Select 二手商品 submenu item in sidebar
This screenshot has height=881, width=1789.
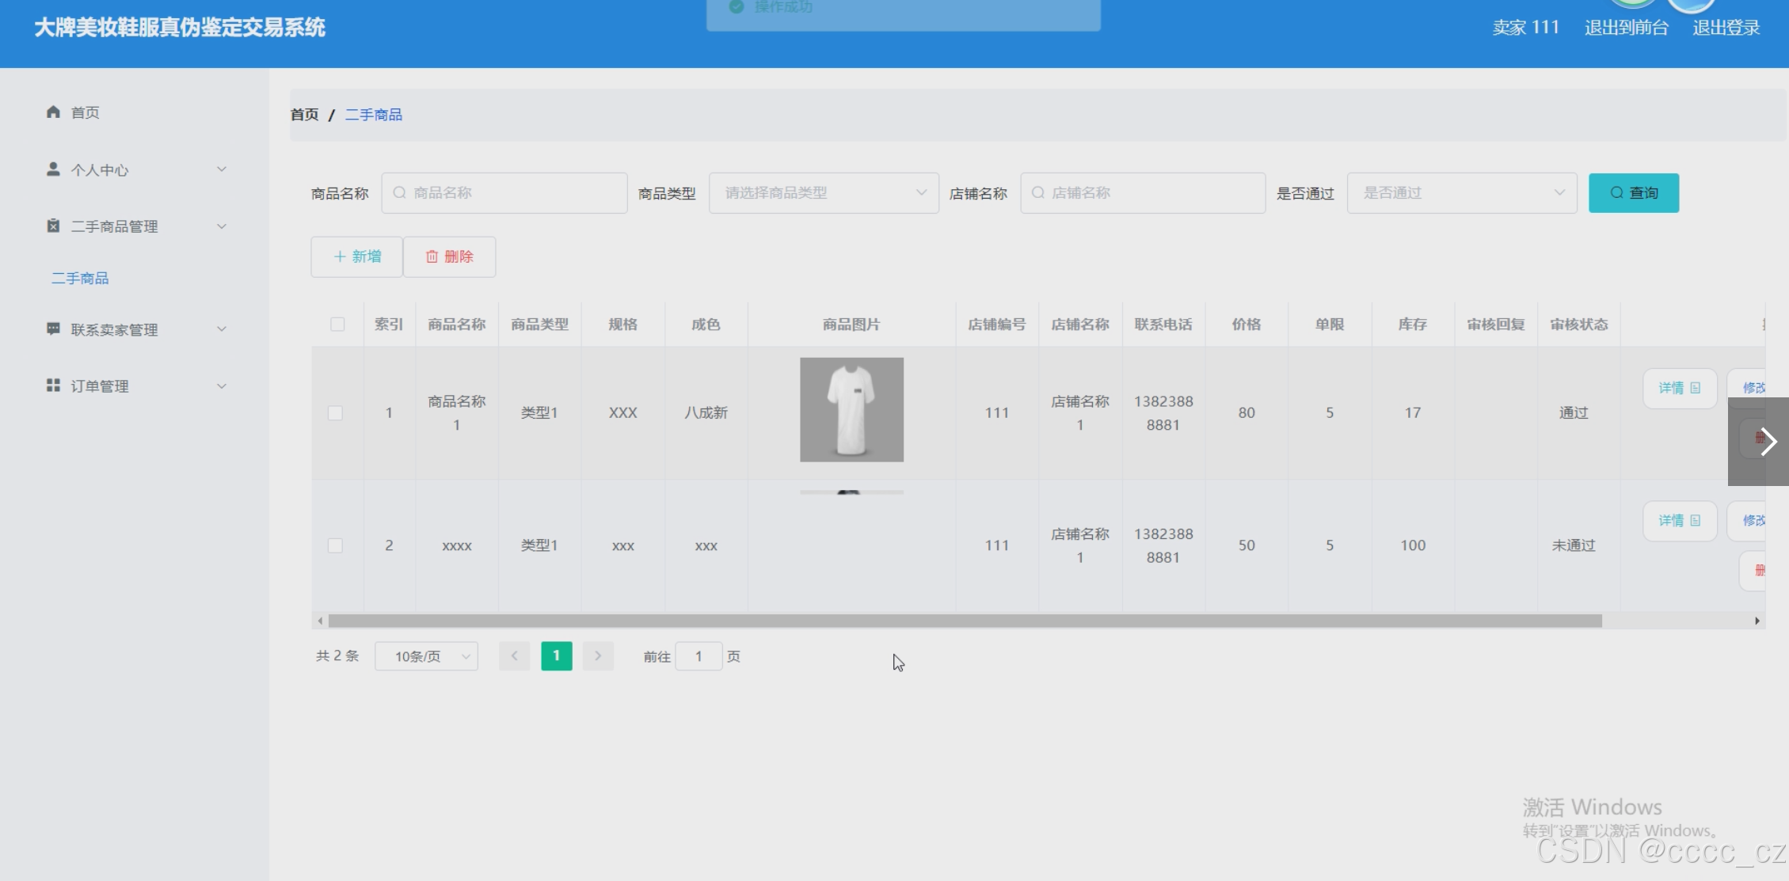tap(80, 279)
